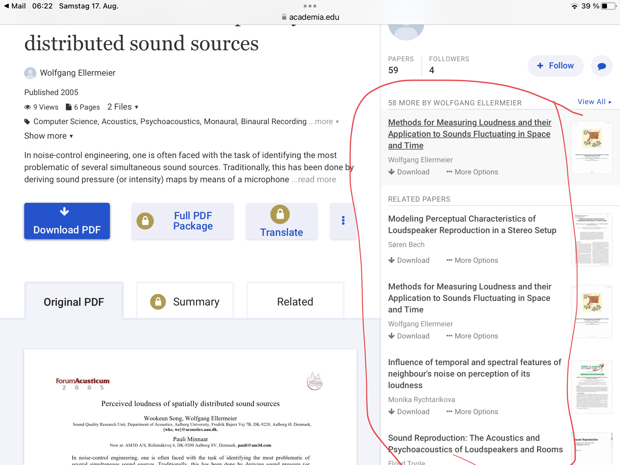620x465 pixels.
Task: Open Influence of temporal and spectral features paper
Action: [475, 374]
